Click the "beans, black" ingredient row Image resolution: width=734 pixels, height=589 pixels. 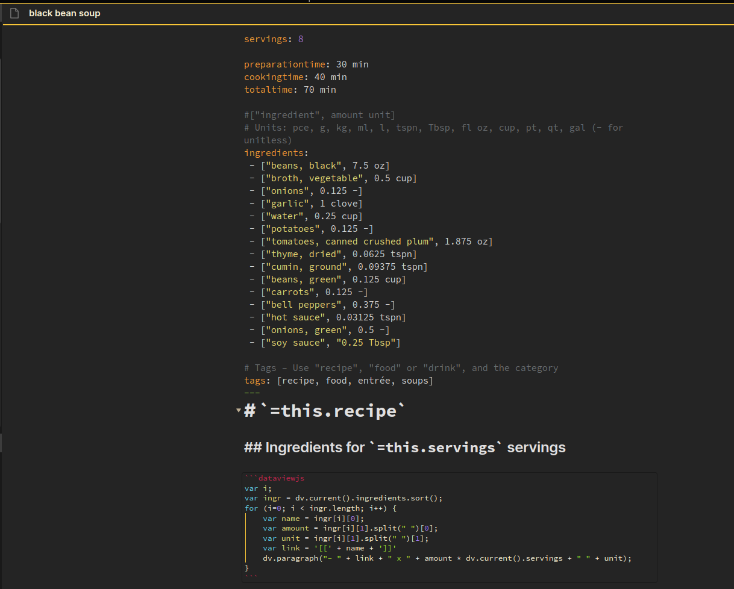click(x=320, y=166)
